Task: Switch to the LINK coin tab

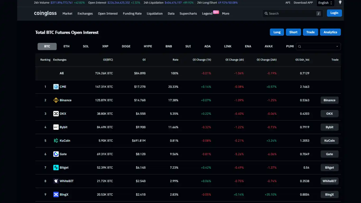Action: tap(228, 46)
